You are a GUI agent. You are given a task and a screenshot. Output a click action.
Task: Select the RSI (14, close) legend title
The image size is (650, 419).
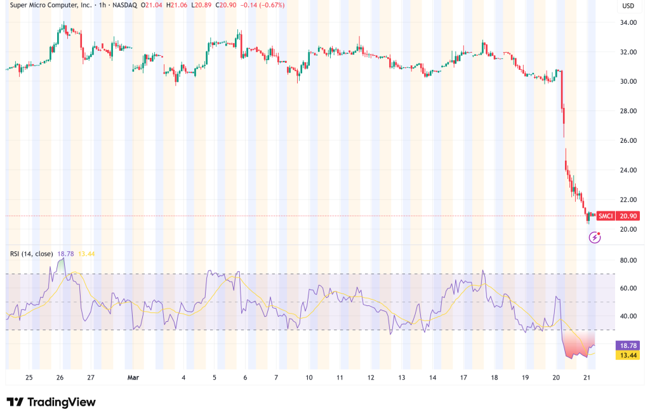[x=32, y=253]
